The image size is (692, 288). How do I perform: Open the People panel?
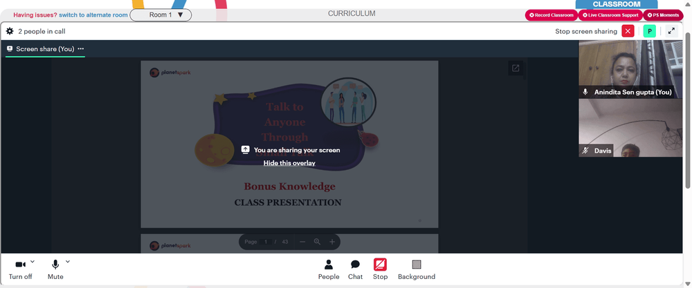tap(329, 269)
